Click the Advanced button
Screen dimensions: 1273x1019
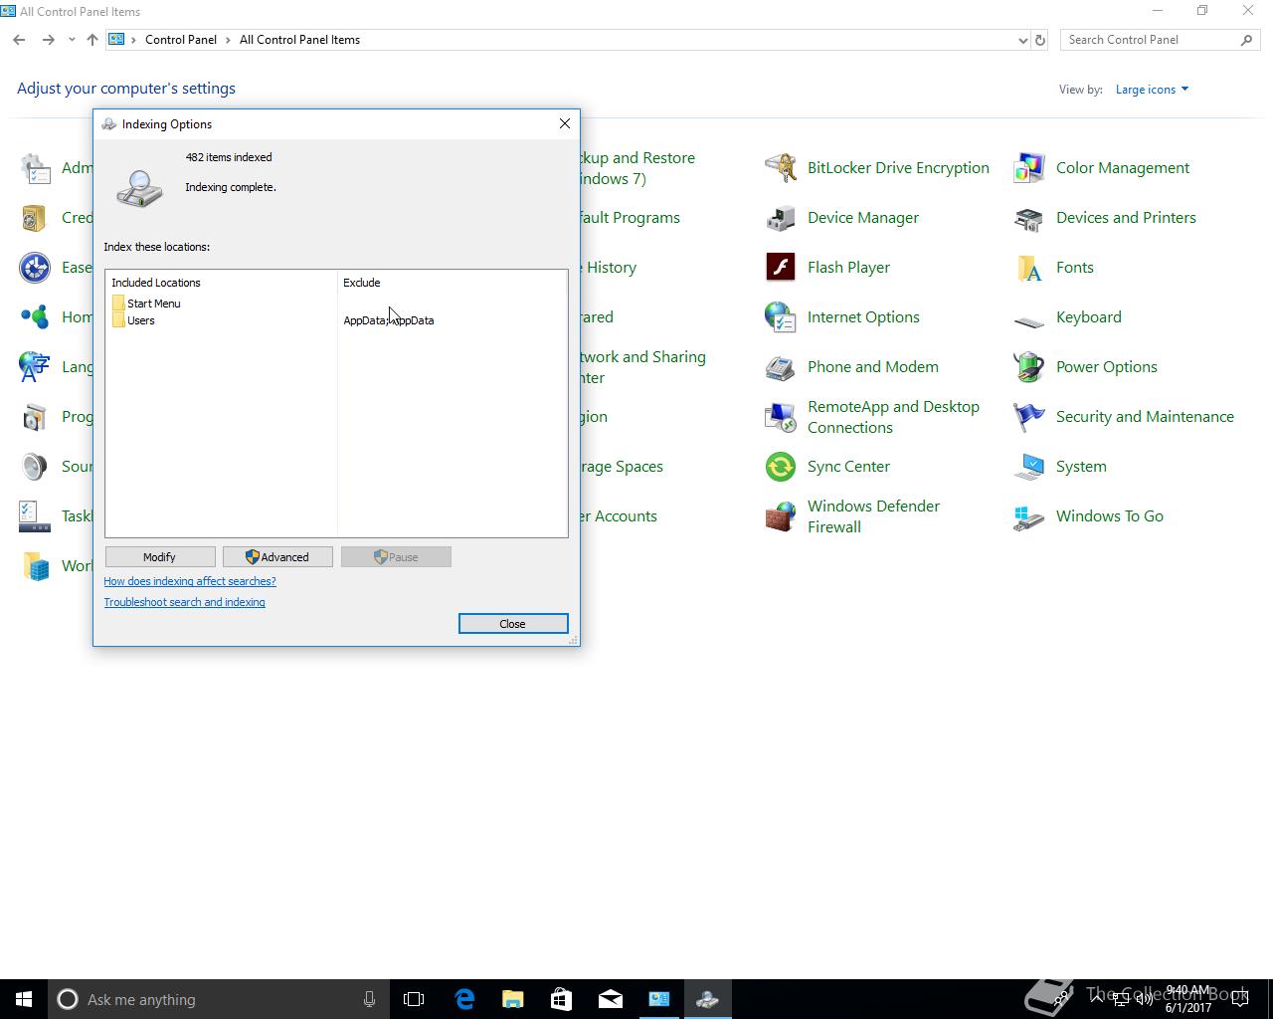click(277, 557)
